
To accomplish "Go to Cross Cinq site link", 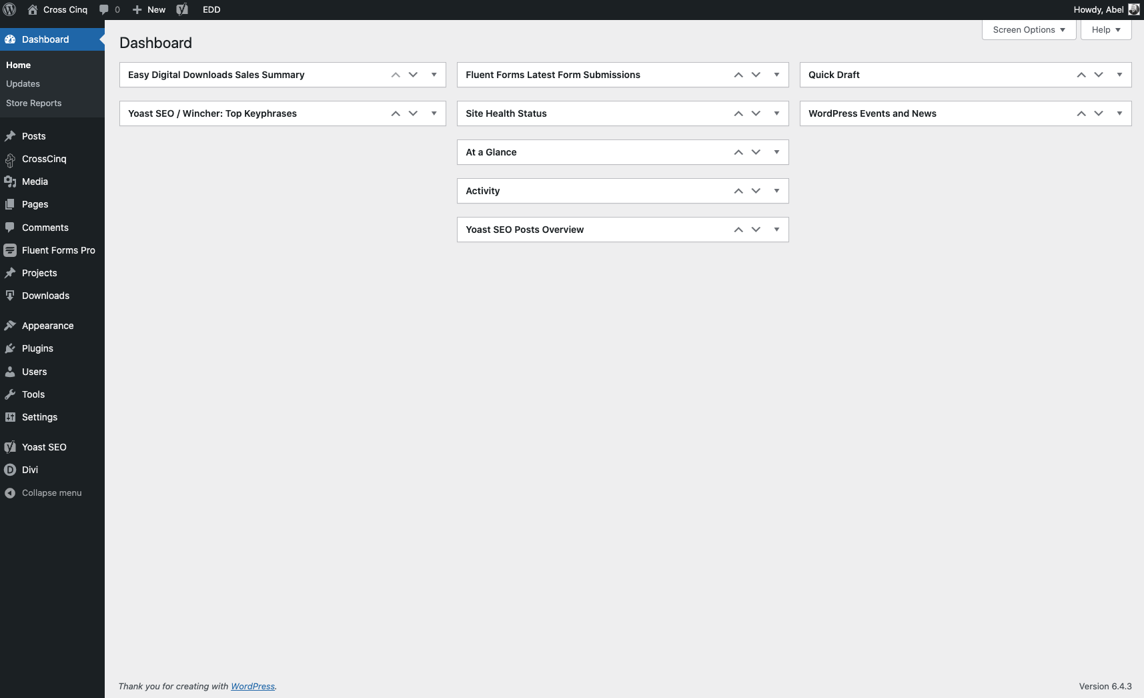I will tap(65, 9).
